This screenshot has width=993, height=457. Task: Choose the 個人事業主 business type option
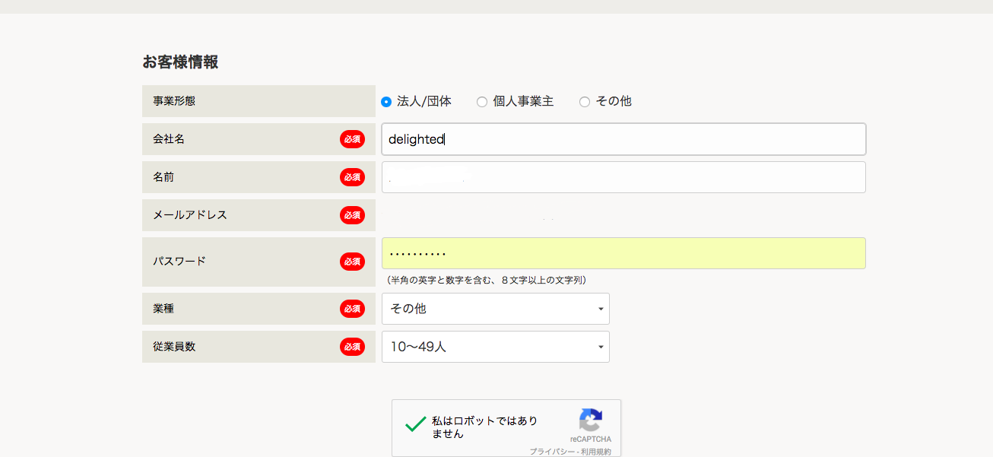point(482,102)
